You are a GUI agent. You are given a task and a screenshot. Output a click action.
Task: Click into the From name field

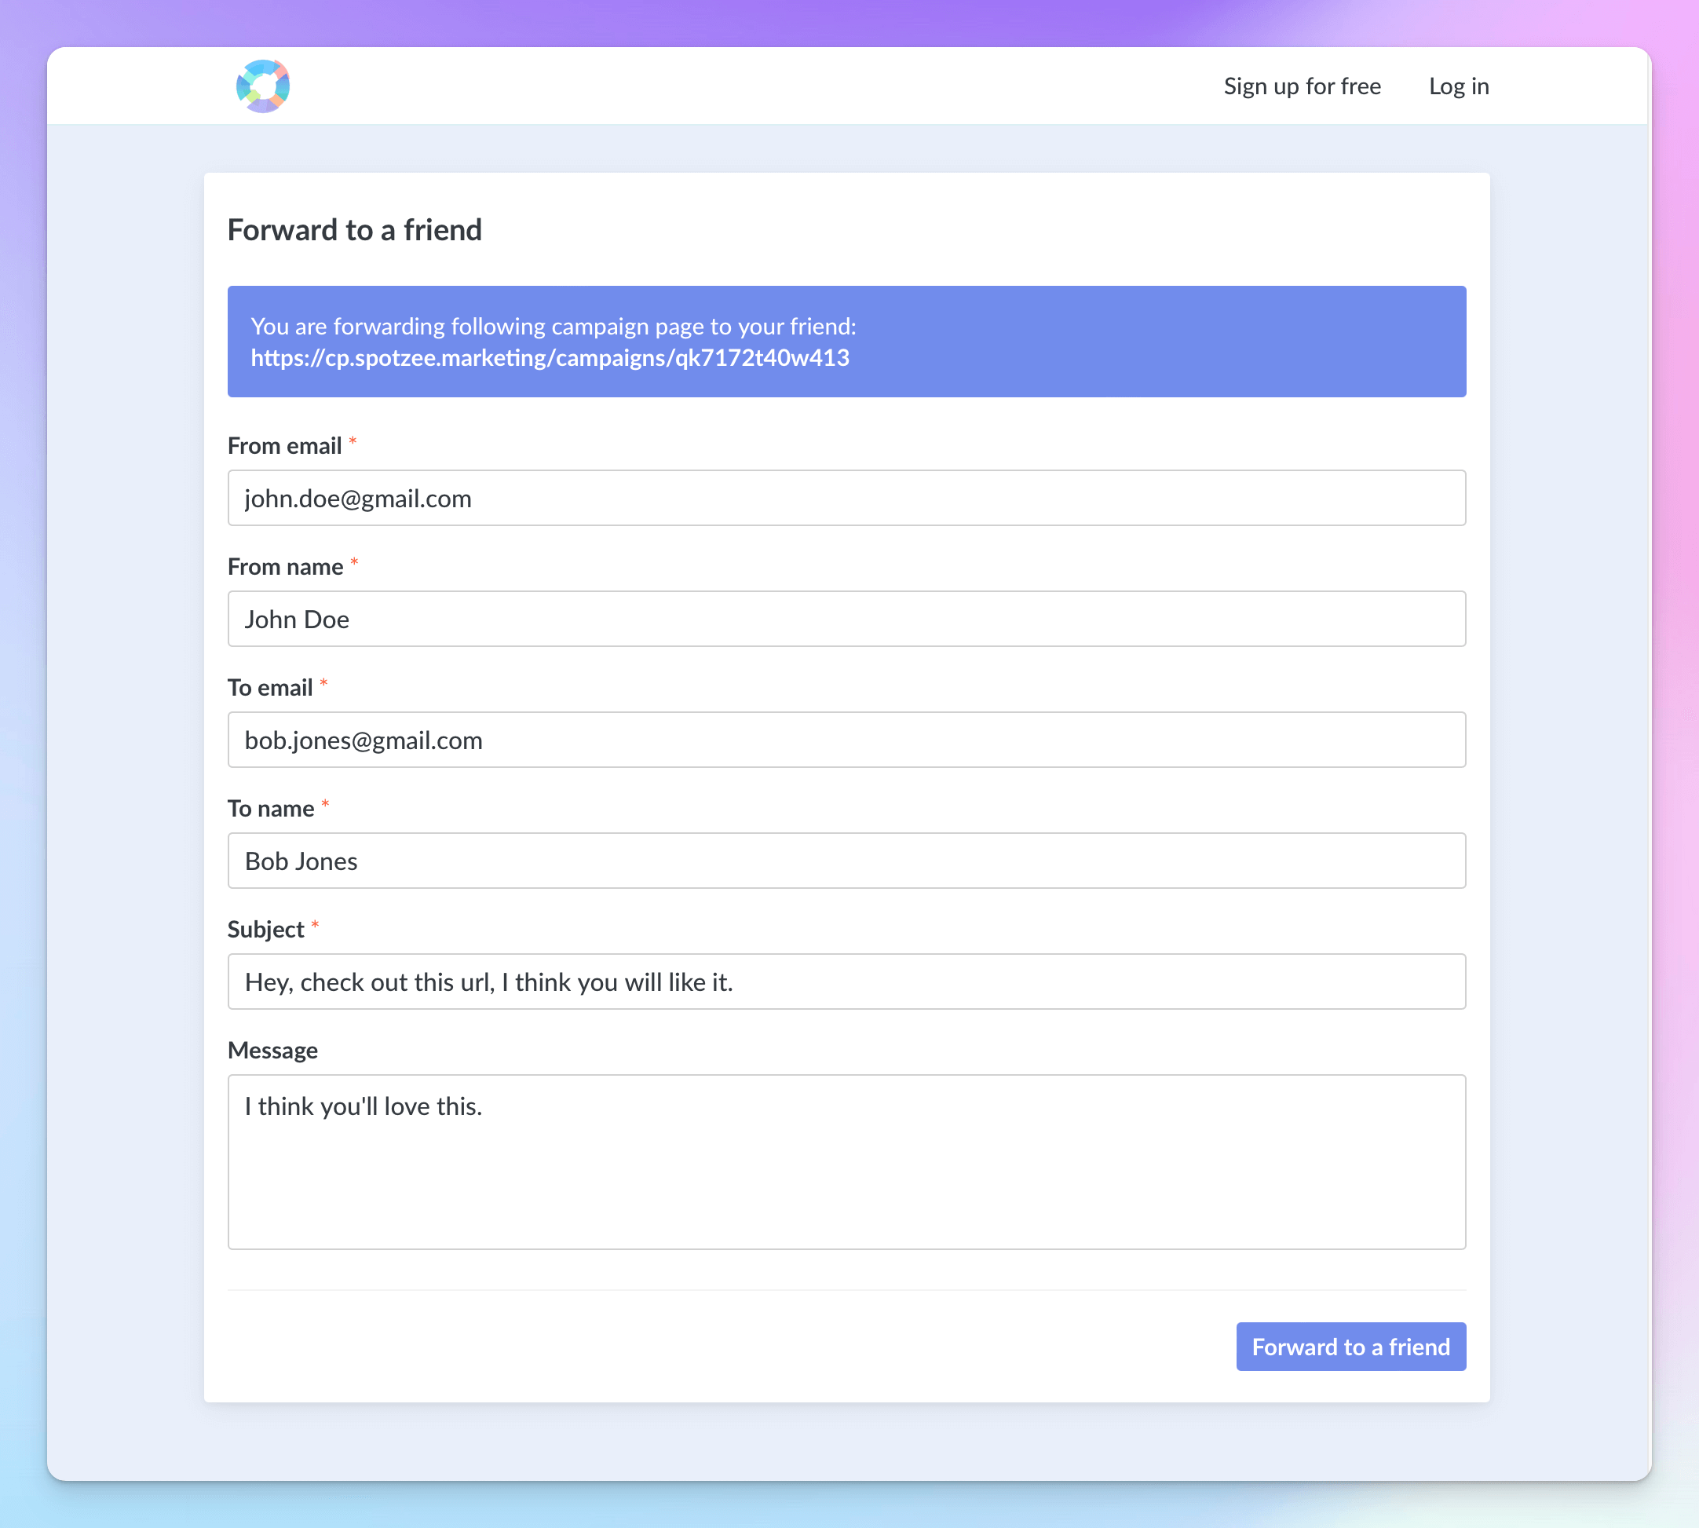pos(846,619)
